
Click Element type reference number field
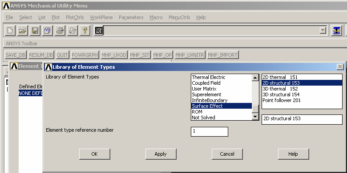click(210, 131)
